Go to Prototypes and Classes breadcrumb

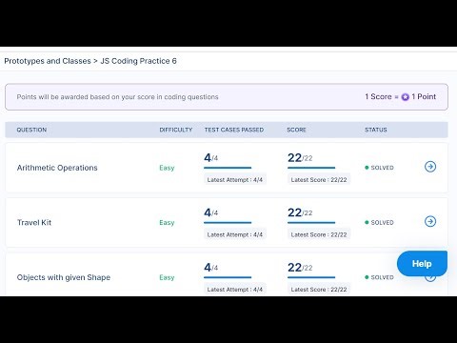tap(48, 61)
